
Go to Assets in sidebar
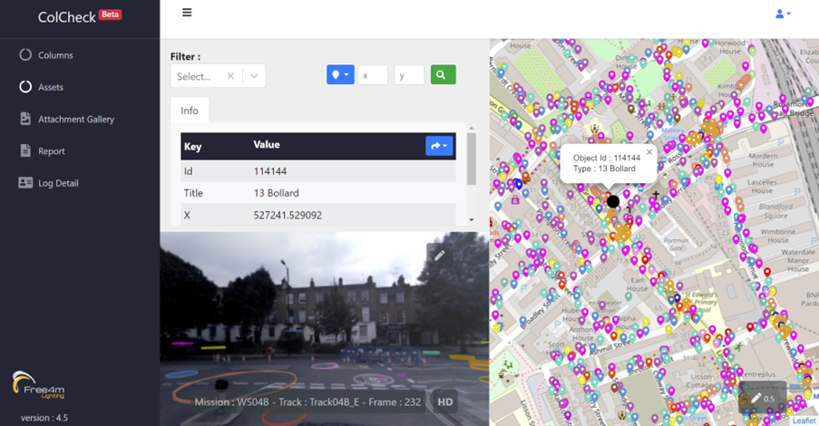[51, 87]
